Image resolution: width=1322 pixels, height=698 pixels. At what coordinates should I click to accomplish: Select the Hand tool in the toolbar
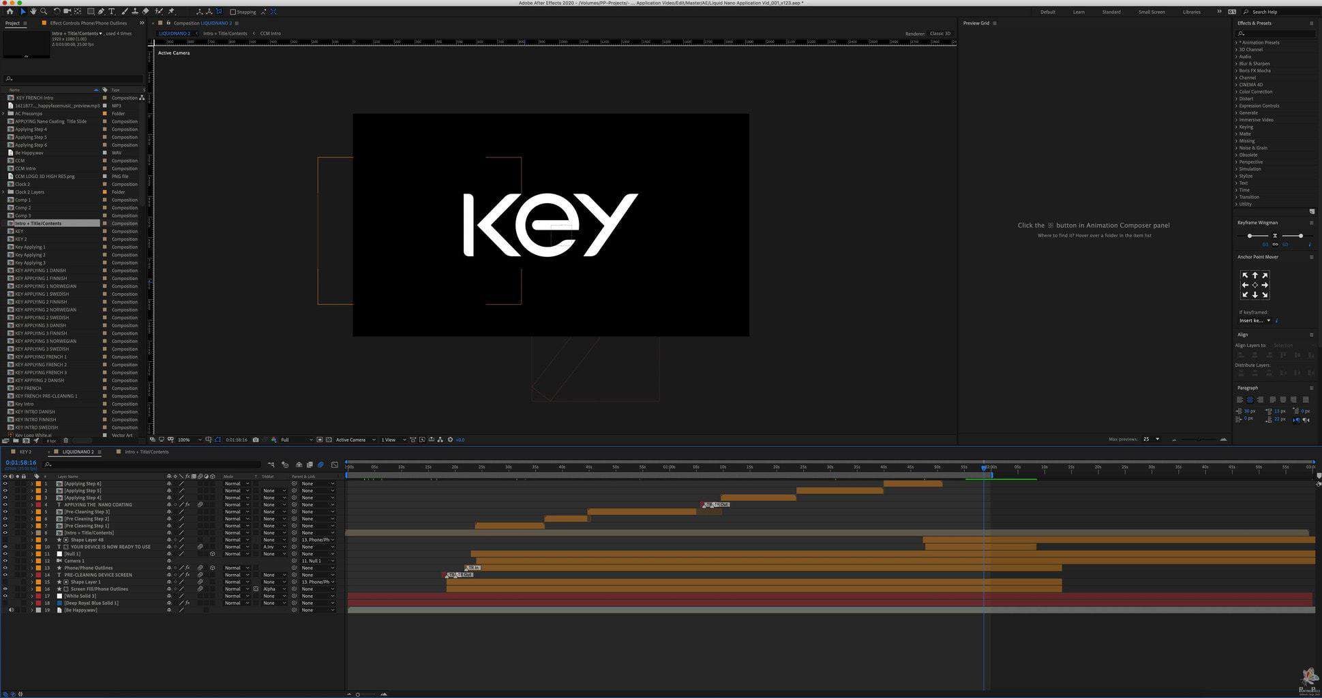pos(33,12)
